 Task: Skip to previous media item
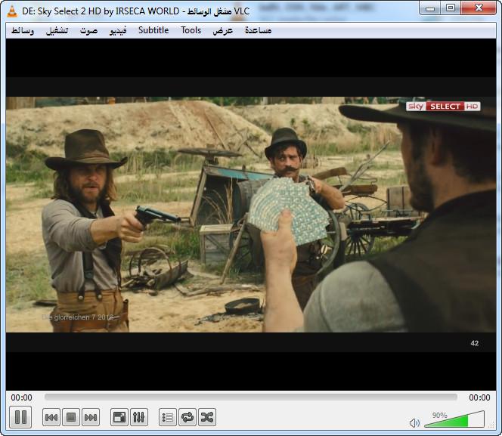coord(51,417)
